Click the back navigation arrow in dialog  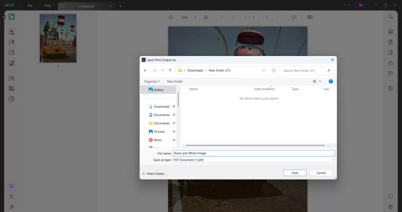pos(145,71)
